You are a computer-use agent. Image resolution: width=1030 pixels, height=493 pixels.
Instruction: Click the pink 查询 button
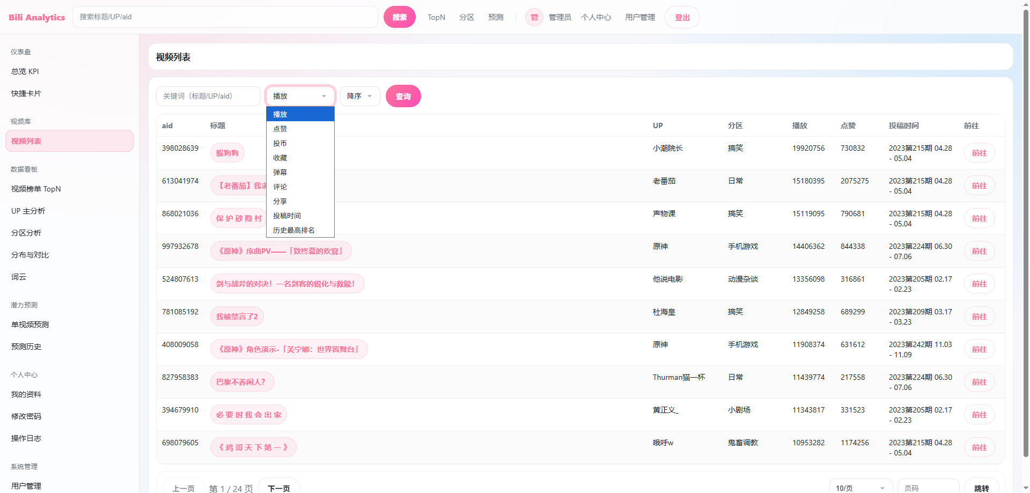coord(403,97)
